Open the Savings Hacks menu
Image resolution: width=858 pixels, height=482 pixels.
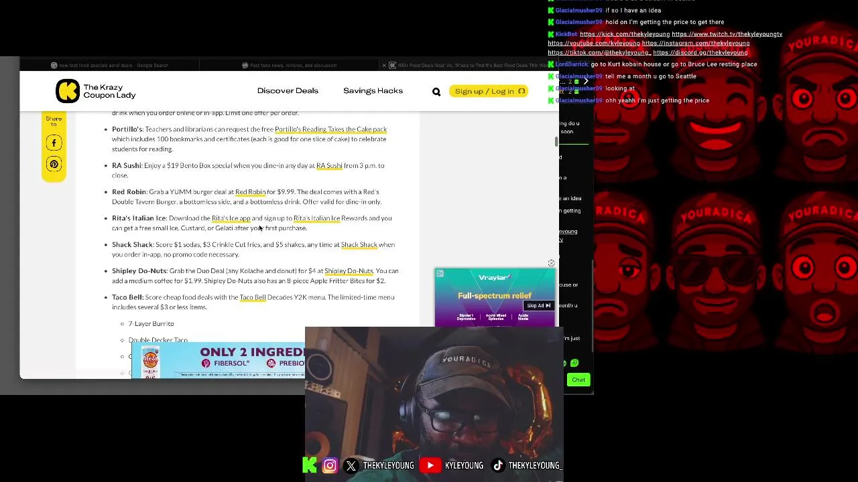coord(373,90)
